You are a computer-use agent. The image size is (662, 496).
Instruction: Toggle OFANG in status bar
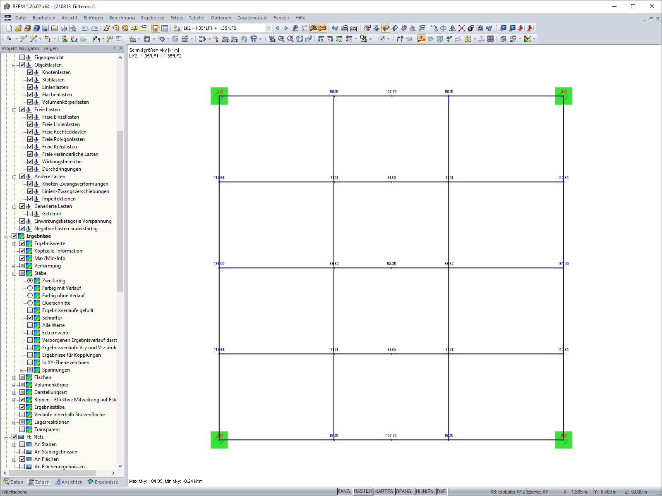tap(404, 491)
